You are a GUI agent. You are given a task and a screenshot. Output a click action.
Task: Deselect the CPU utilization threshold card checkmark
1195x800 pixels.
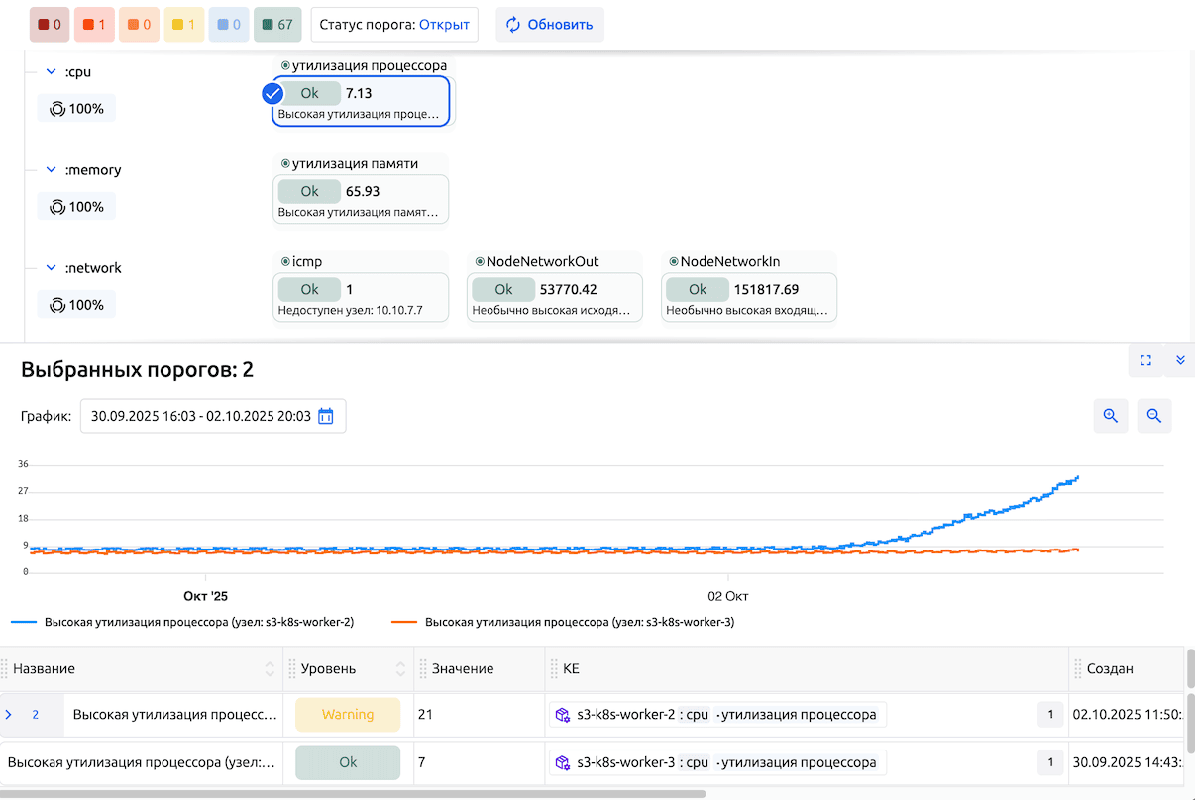(273, 93)
